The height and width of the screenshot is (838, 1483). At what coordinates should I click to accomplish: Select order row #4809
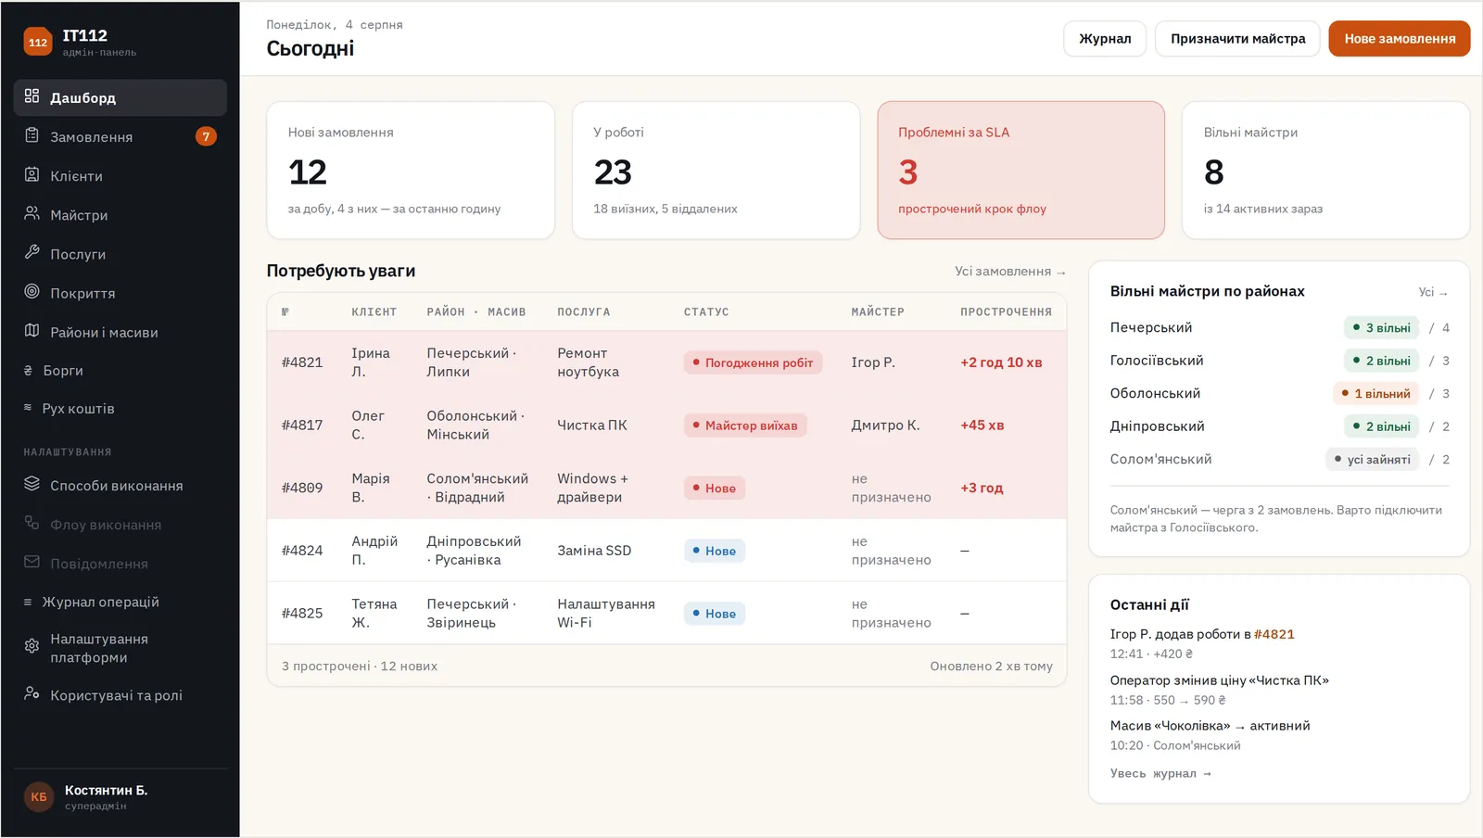pos(666,488)
